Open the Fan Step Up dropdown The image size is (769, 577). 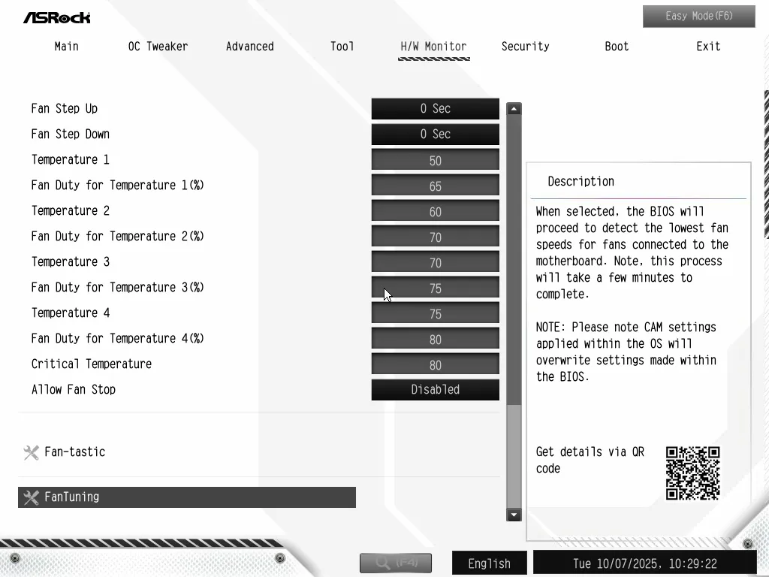pos(435,109)
